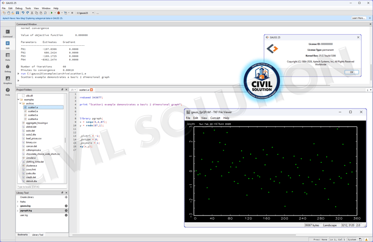Select aggregate_housing.e in Project Folders
Image resolution: width=373 pixels, height=242 pixels.
coord(37,123)
